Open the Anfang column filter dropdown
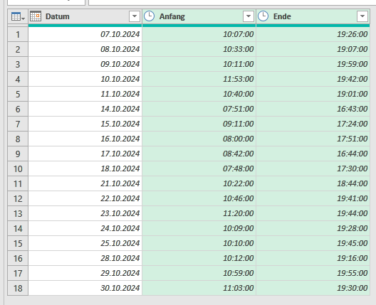 pos(249,16)
